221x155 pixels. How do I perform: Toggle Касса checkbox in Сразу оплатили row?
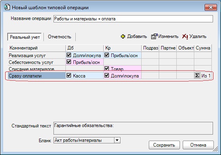coord(69,75)
